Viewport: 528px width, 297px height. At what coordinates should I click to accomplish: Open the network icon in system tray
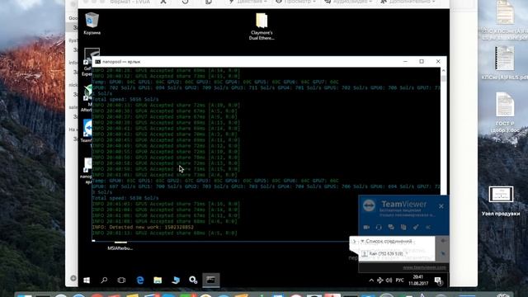coord(380,280)
